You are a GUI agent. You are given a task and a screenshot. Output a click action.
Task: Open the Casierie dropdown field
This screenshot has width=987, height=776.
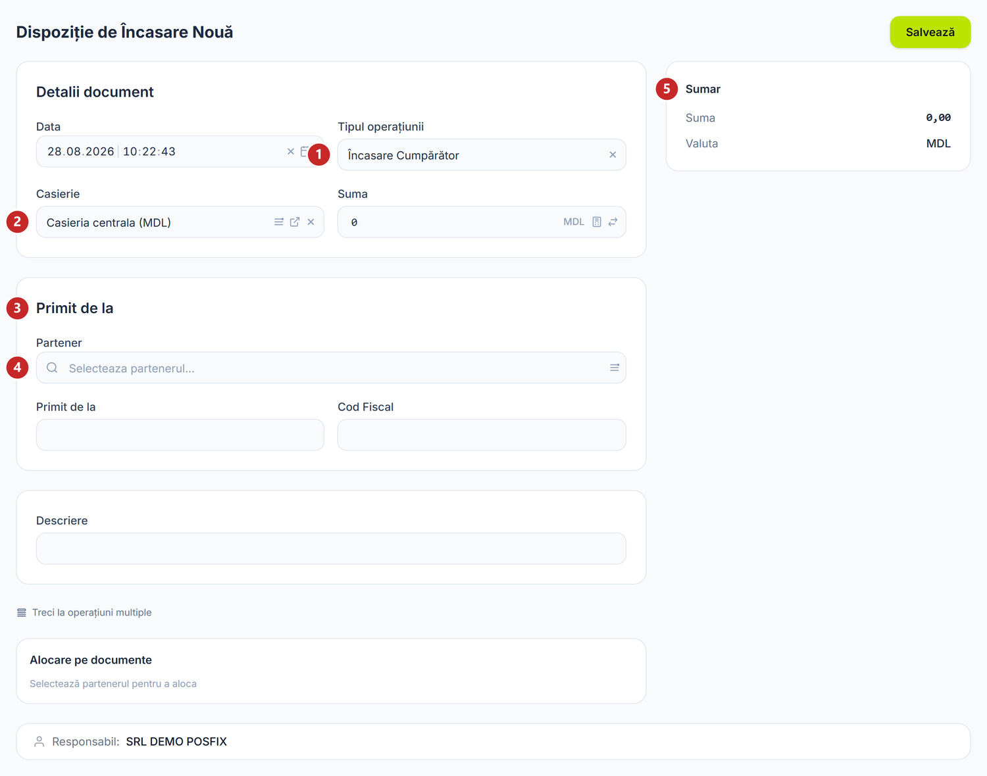[x=180, y=222]
